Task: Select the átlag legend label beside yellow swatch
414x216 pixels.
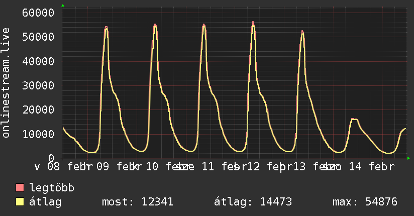Action: point(45,202)
